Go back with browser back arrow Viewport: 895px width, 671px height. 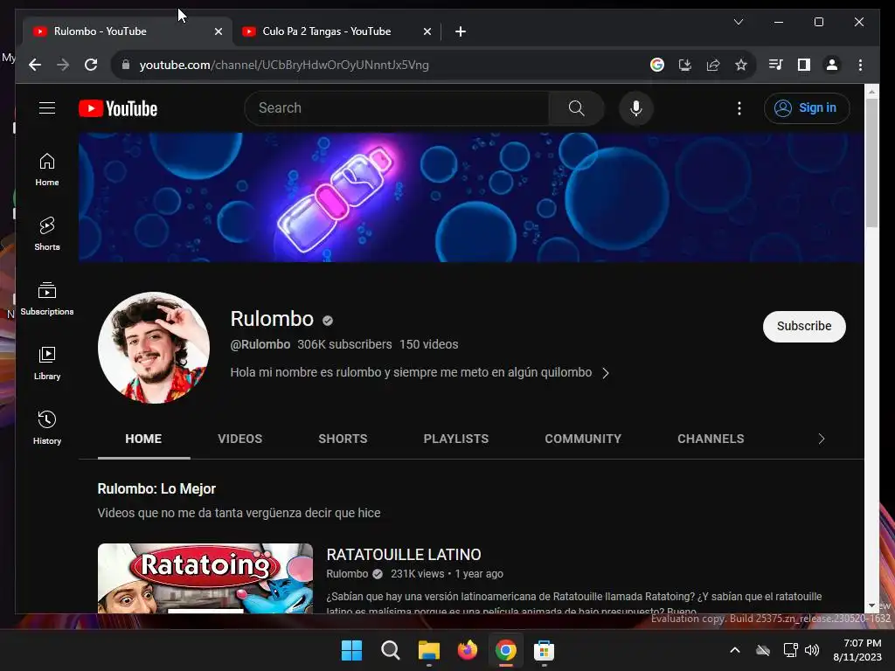coord(35,65)
